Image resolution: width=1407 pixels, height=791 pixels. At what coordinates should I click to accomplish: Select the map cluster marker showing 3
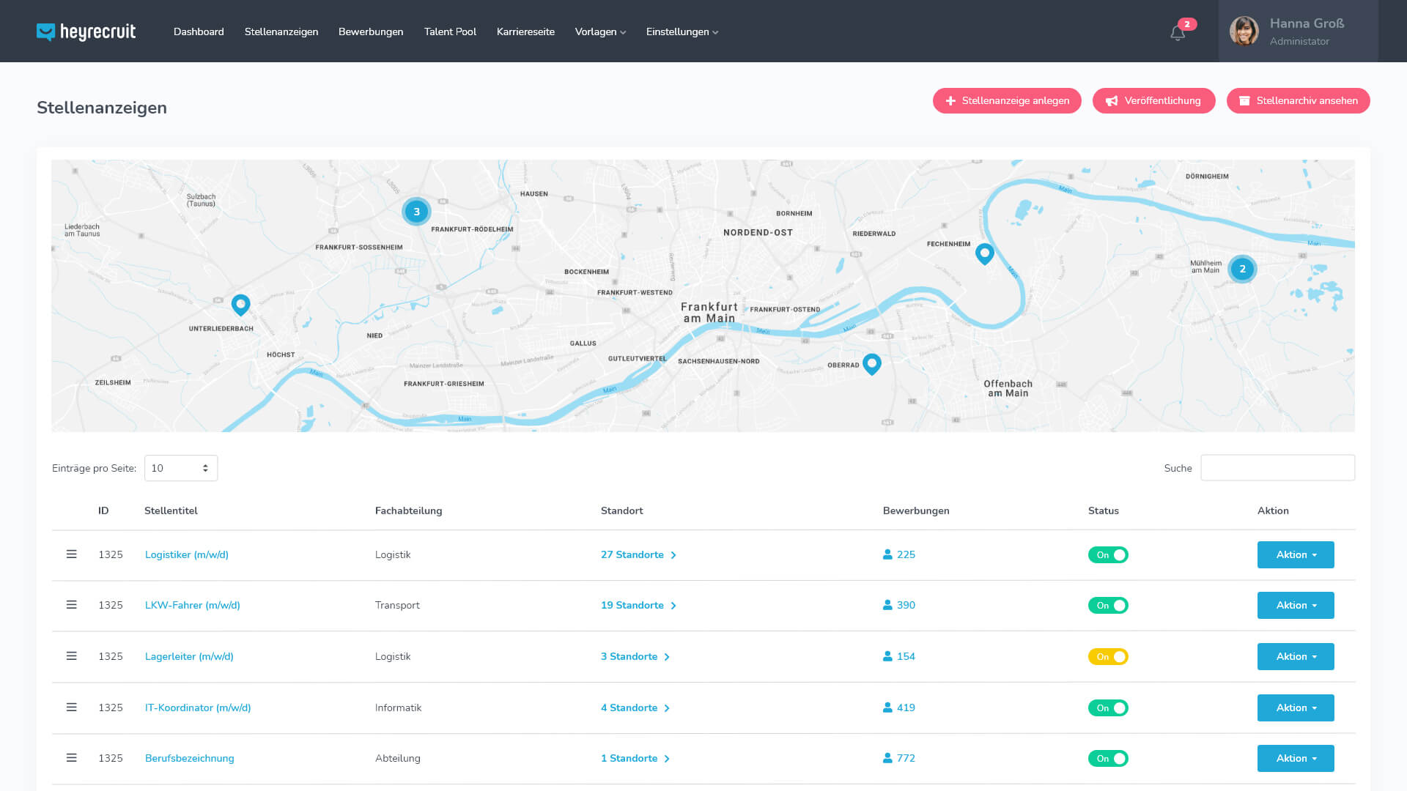coord(416,211)
